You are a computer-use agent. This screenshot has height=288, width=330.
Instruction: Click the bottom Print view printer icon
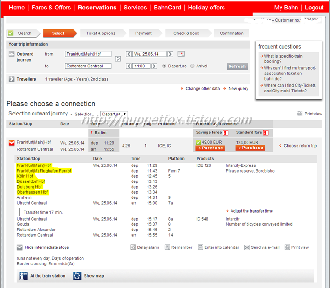point(287,247)
